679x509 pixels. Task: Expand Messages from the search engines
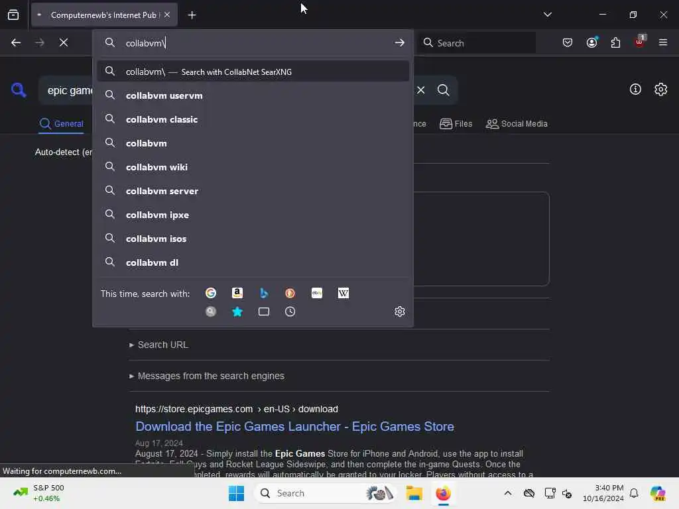pyautogui.click(x=207, y=376)
